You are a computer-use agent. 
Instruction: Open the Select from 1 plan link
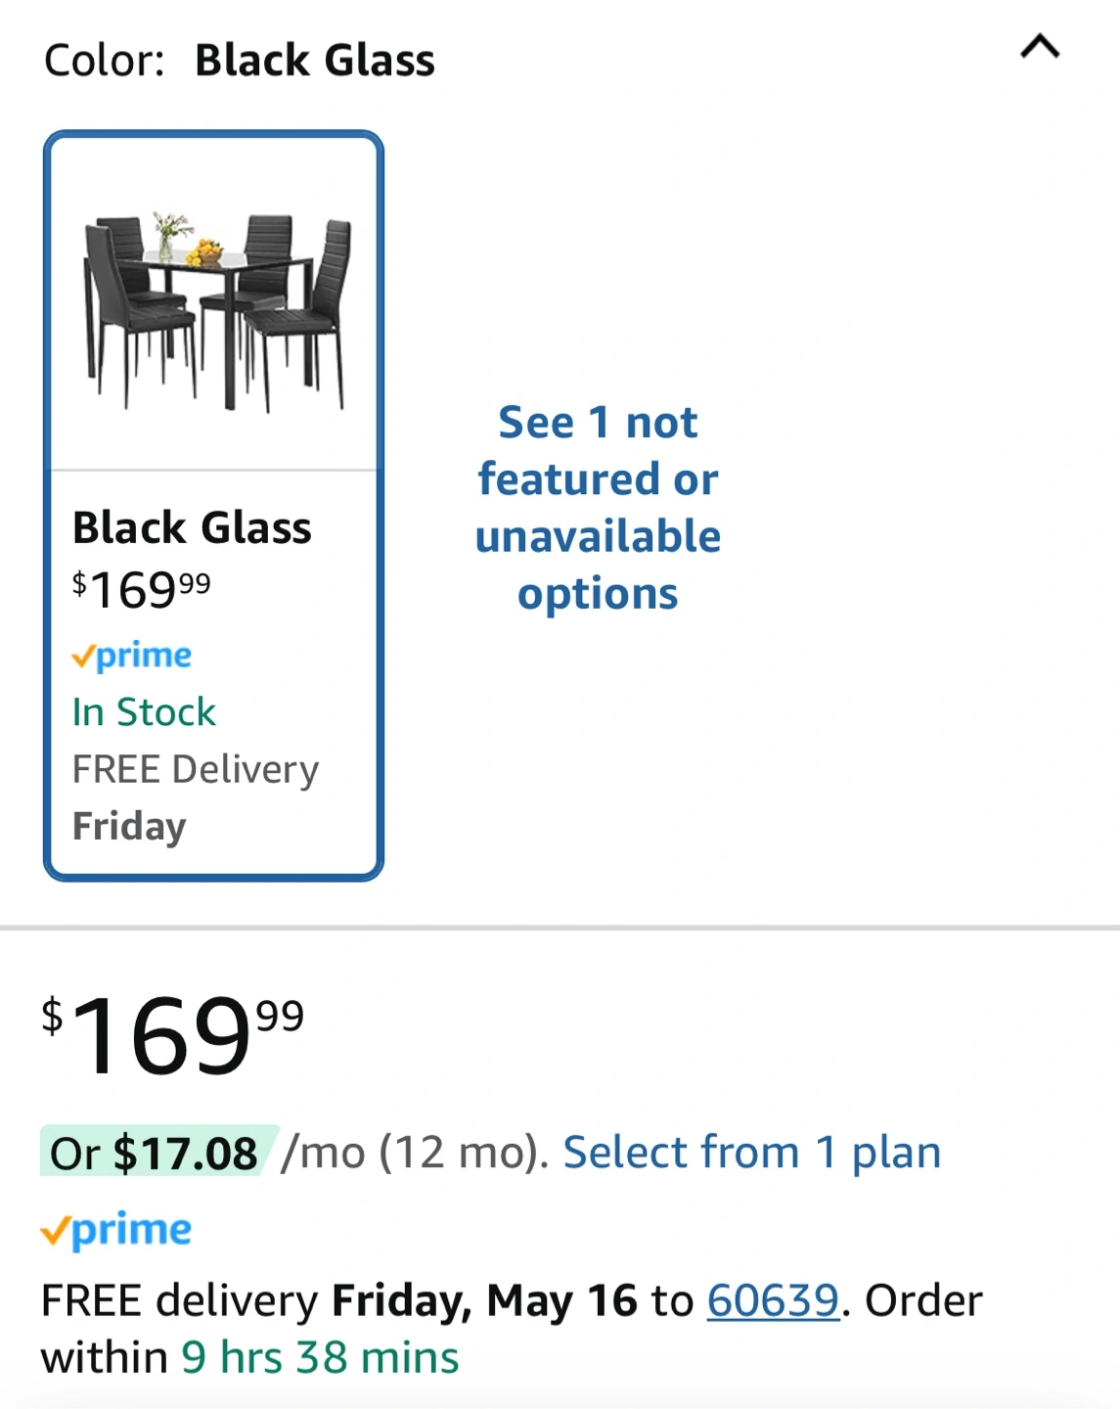tap(751, 1153)
